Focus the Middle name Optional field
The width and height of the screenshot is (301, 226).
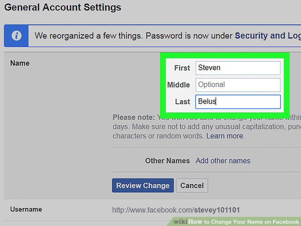238,85
